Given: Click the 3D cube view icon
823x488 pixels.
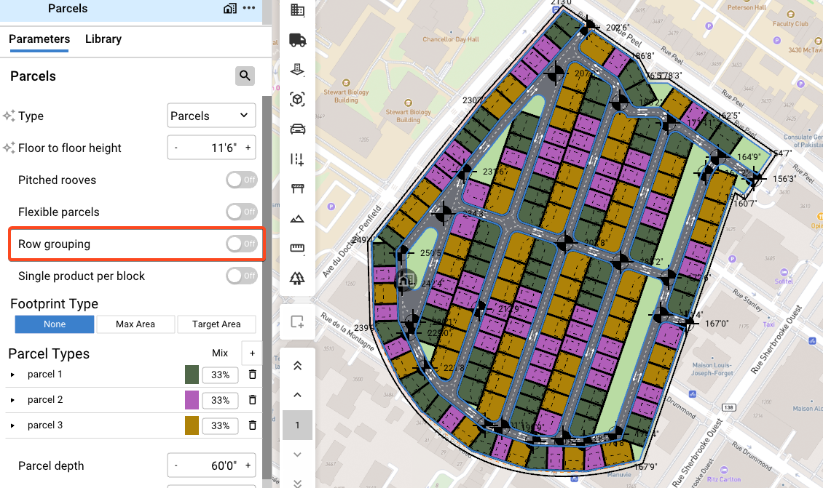Looking at the screenshot, I should pos(298,100).
